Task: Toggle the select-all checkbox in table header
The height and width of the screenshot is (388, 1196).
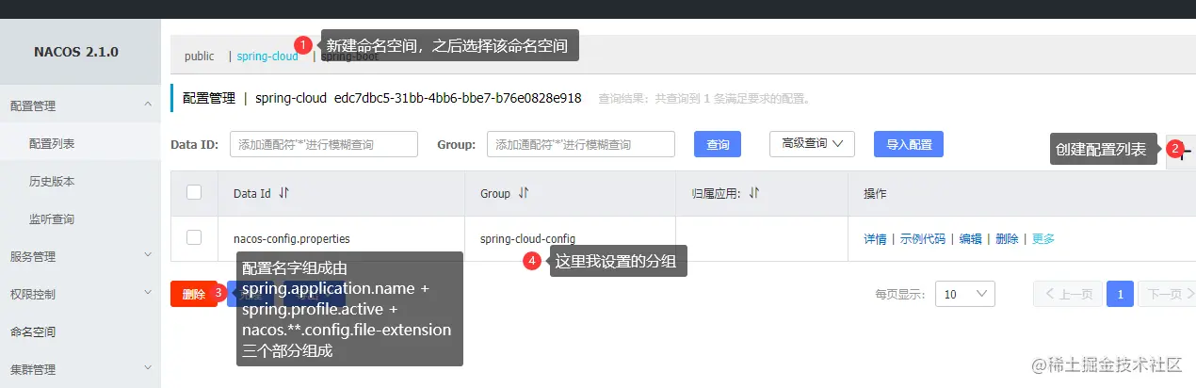Action: (194, 192)
